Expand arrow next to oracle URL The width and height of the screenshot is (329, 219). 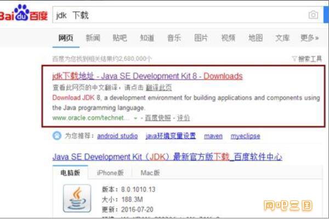[x=135, y=118]
